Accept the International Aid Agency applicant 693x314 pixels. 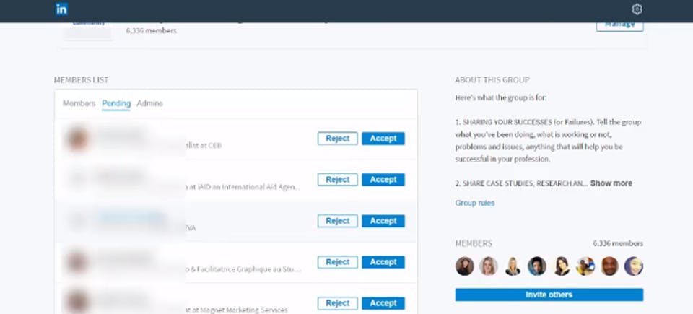point(383,180)
